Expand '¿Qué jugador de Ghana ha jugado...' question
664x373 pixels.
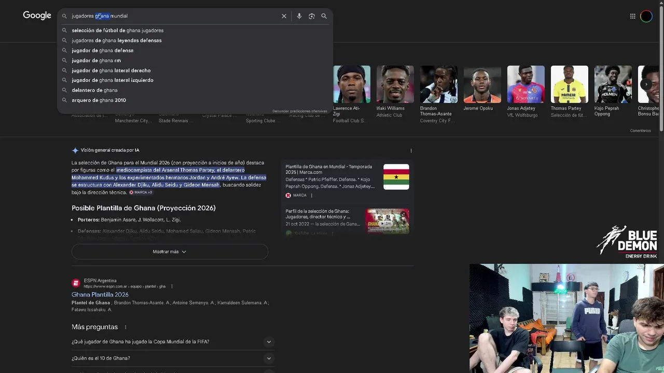coord(173,342)
